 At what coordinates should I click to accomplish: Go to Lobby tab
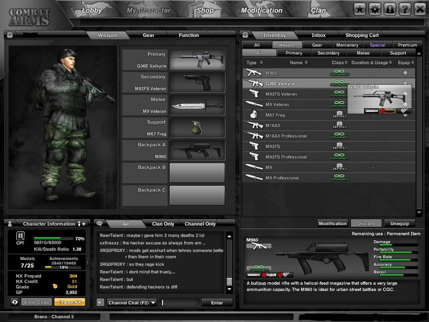click(x=92, y=10)
